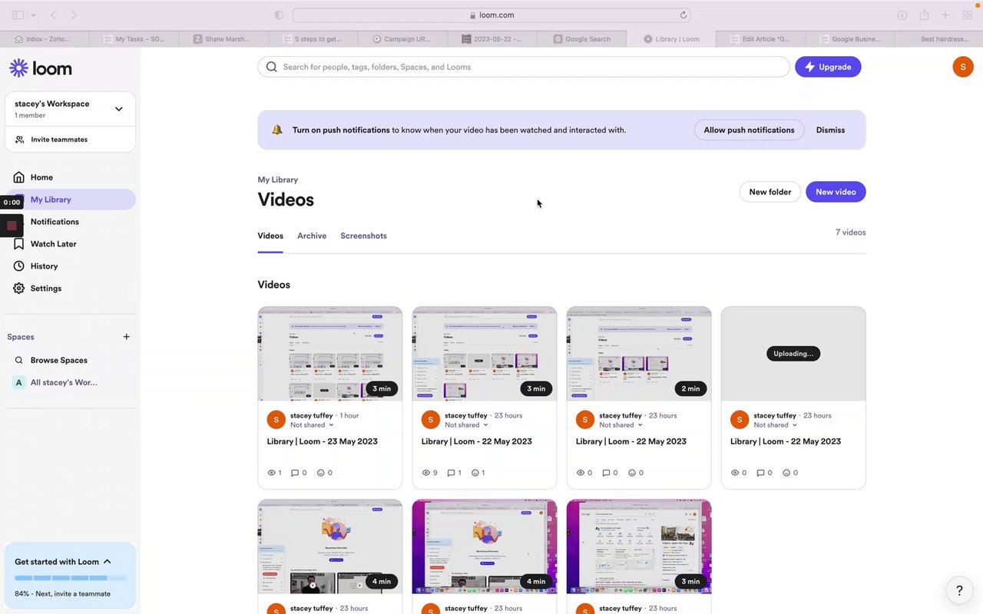Click comments icon on the 9-views video
The height and width of the screenshot is (614, 983).
coord(451,473)
